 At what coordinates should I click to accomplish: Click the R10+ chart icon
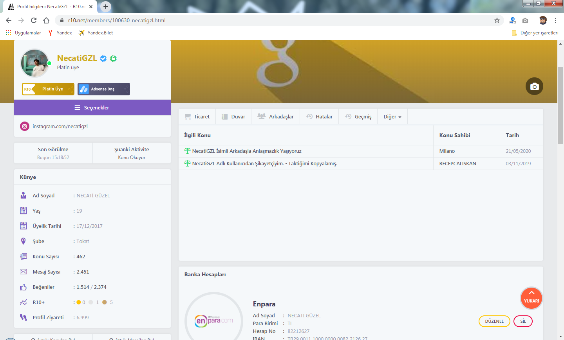pyautogui.click(x=23, y=302)
